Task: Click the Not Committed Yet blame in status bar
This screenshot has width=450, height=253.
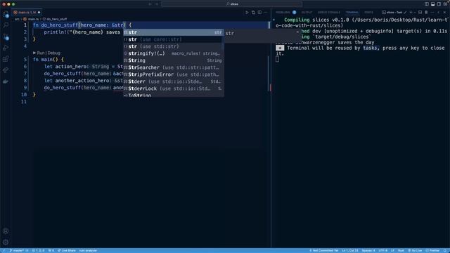Action: (324, 250)
